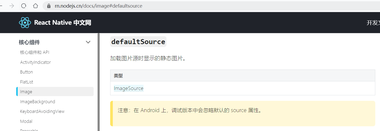Open ActivityIndicator docs in sidebar
380x131 pixels.
[x=36, y=62]
